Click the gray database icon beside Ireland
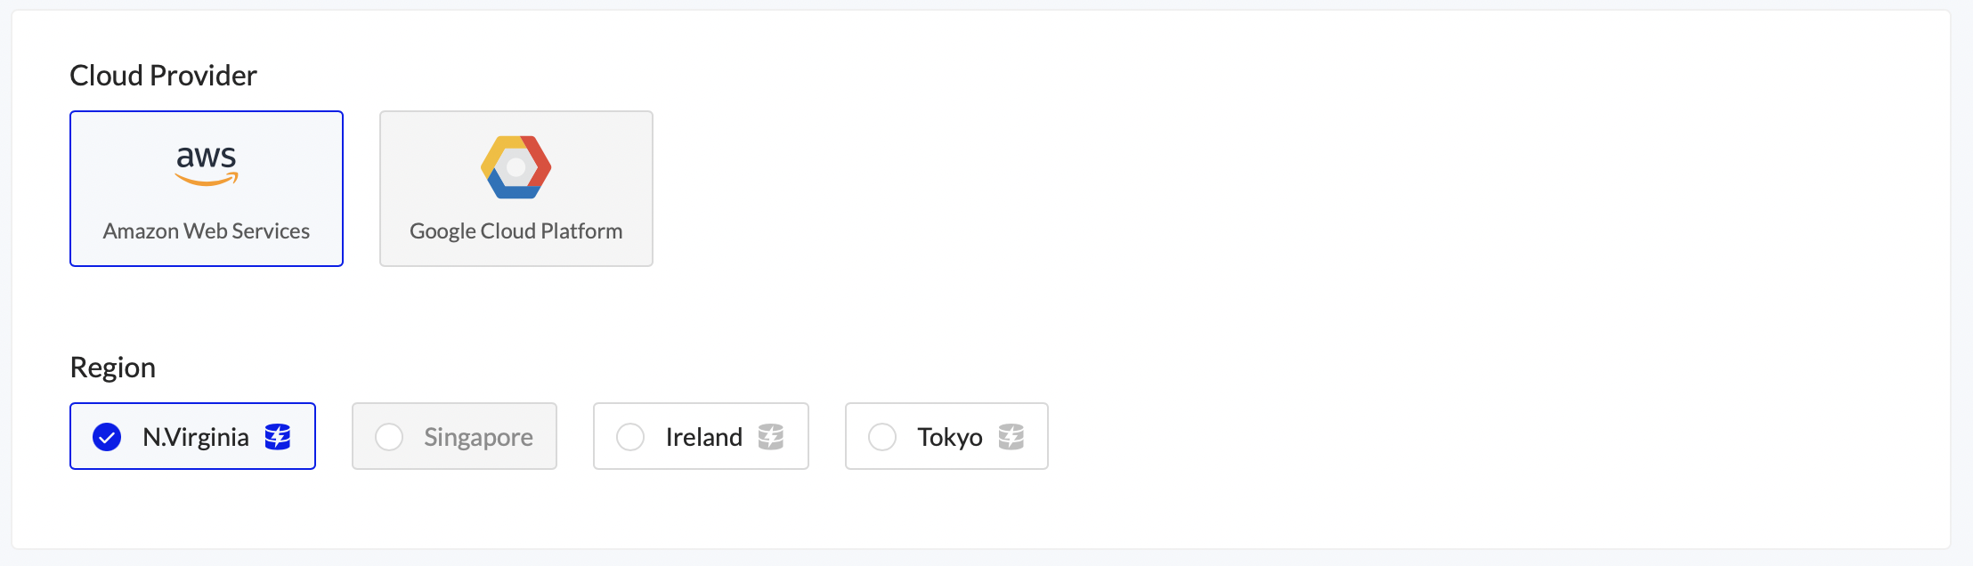 tap(771, 437)
